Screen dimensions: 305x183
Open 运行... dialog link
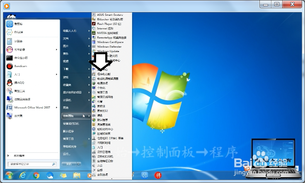point(67,154)
